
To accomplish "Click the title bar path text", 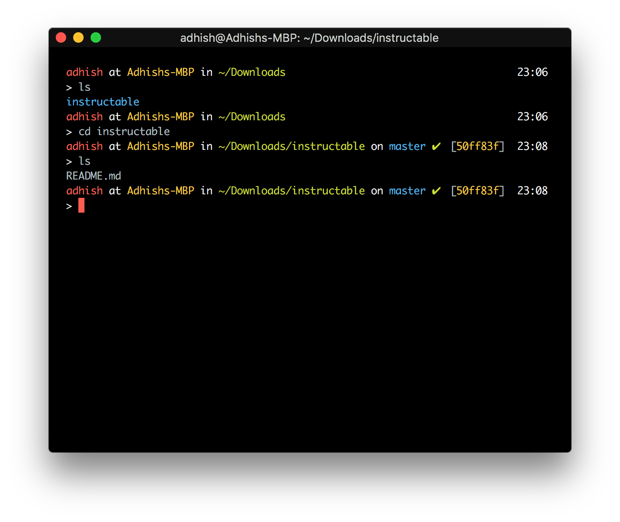I will [309, 38].
